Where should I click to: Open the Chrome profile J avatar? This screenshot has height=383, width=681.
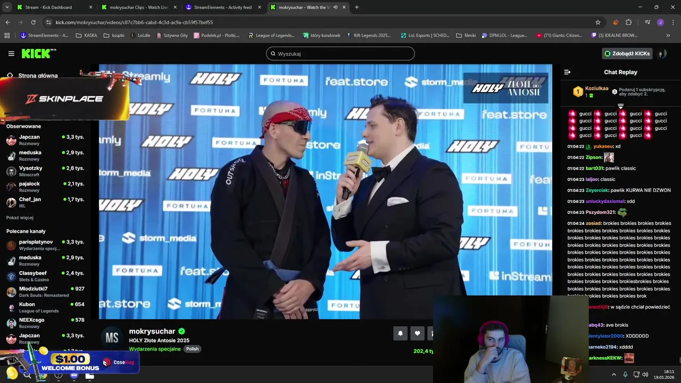(660, 22)
